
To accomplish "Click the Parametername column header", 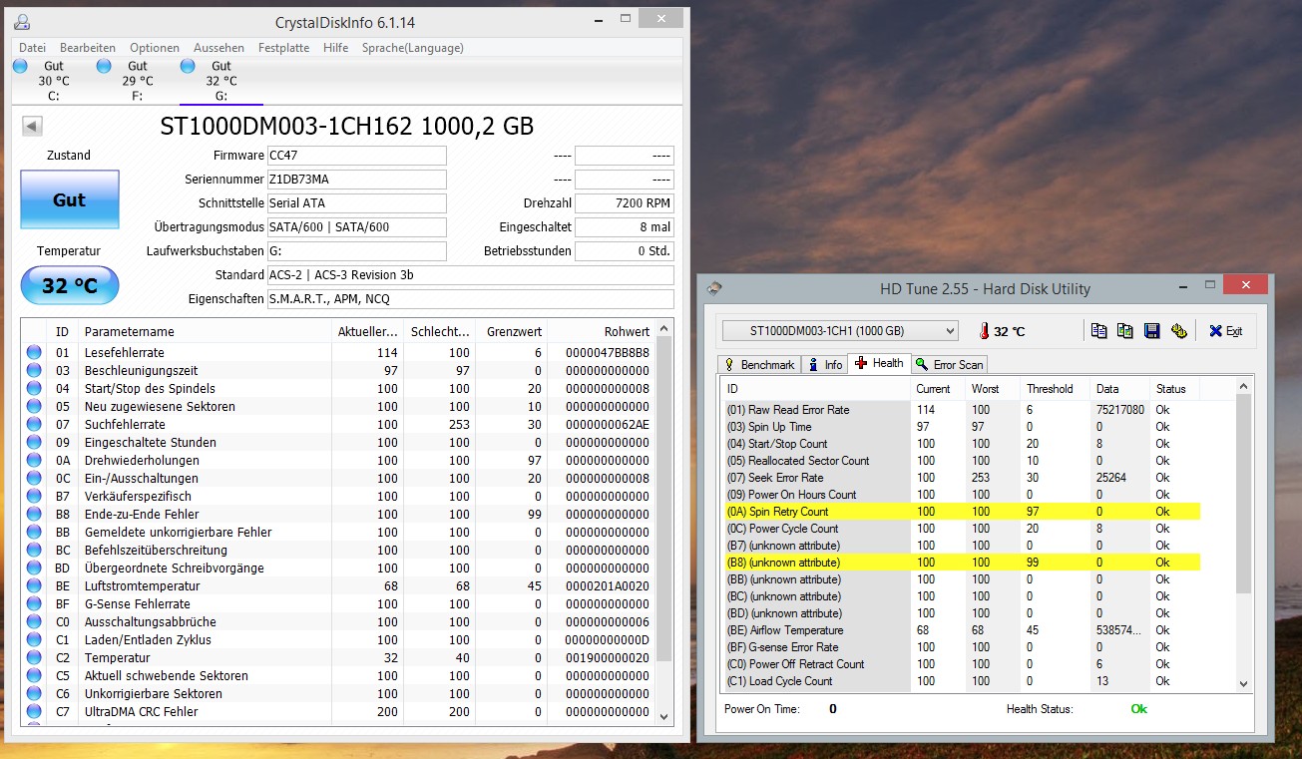I will pos(205,331).
